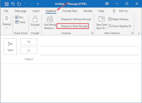
Task: Go to the previous item arrow
Action: [25, 4]
